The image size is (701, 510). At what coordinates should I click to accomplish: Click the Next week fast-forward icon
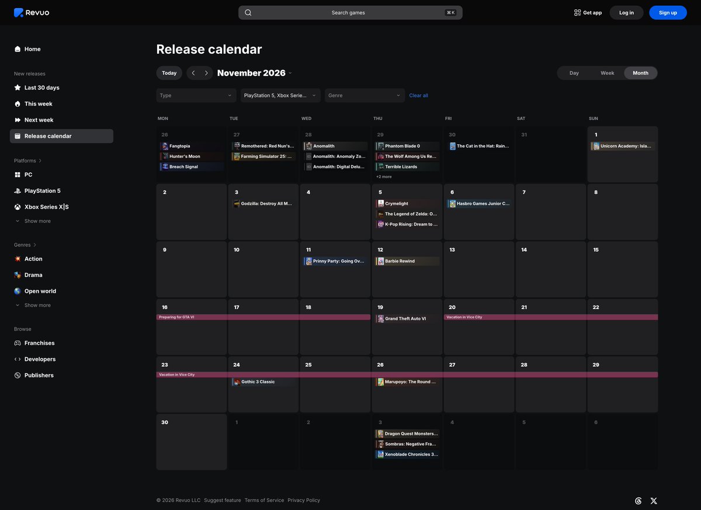coord(18,120)
